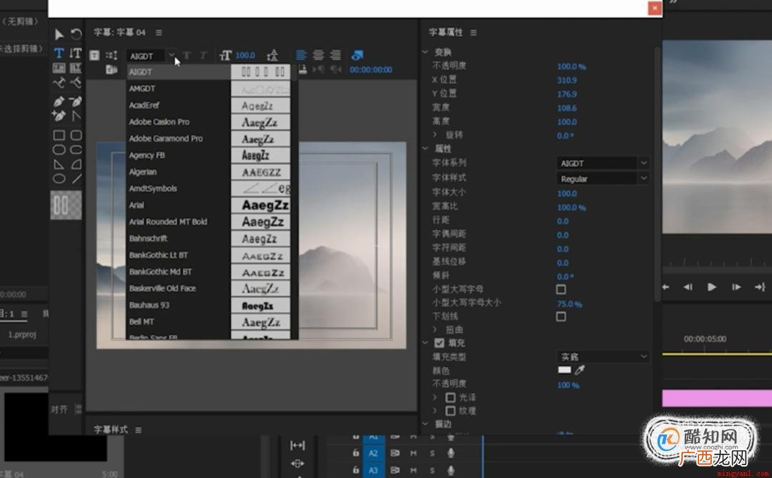
Task: Click the X 位置 value 310.9
Action: pos(567,80)
